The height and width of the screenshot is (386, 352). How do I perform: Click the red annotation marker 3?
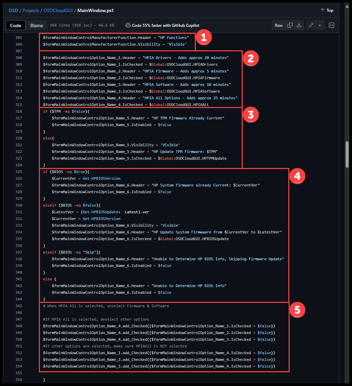pyautogui.click(x=250, y=115)
